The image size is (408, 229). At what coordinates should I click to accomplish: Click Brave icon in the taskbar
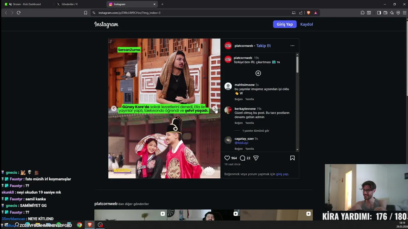(x=90, y=225)
